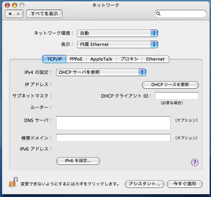Viewport: 211px width, 197px height.
Task: Open the プロキシ tab
Action: [x=129, y=59]
